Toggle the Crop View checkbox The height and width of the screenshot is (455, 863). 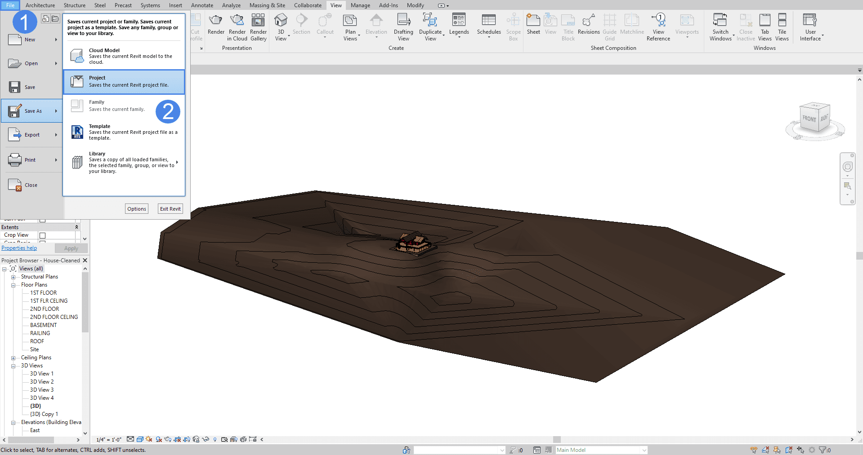42,235
